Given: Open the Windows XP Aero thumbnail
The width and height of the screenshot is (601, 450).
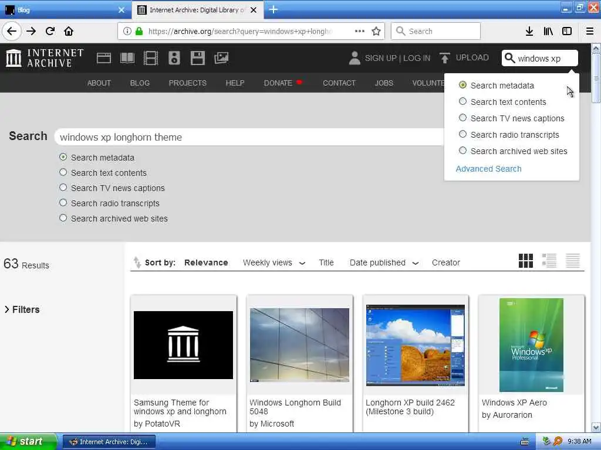Looking at the screenshot, I should [531, 345].
